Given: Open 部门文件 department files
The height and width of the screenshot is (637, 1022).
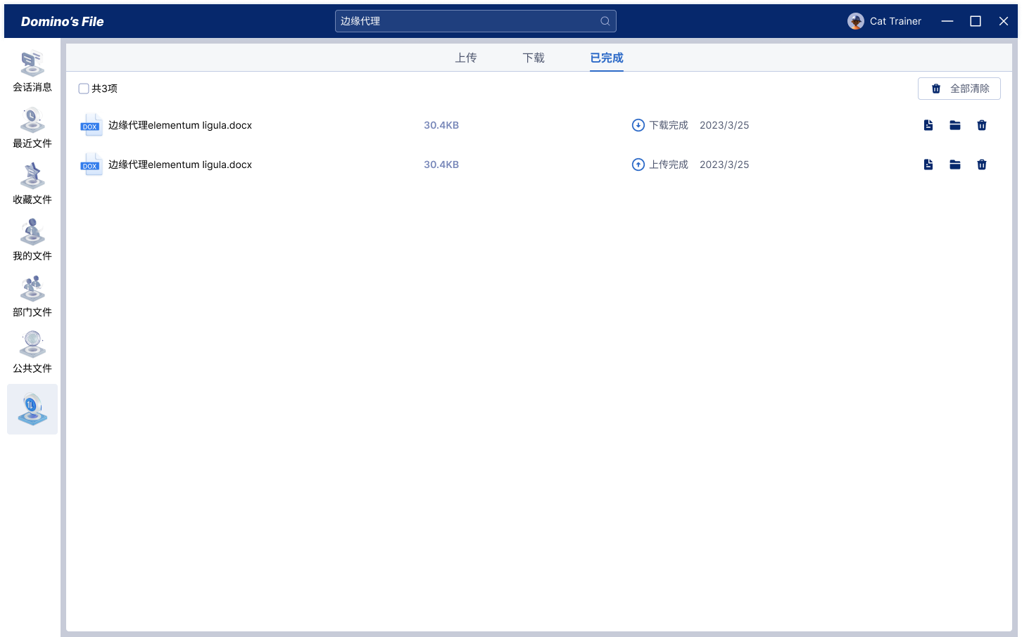Looking at the screenshot, I should tap(32, 297).
